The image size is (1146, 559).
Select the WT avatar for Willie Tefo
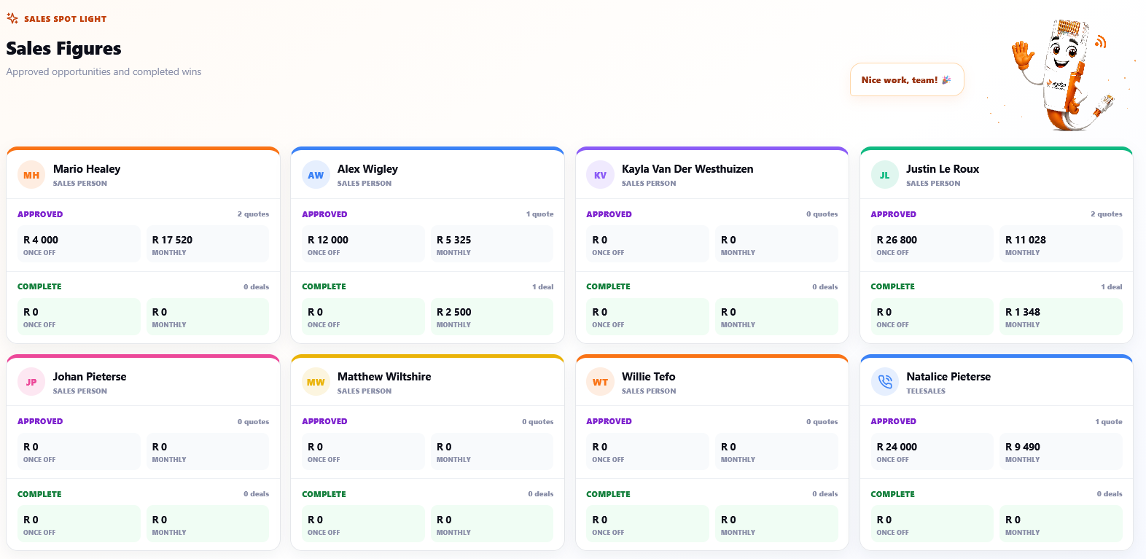pyautogui.click(x=600, y=382)
